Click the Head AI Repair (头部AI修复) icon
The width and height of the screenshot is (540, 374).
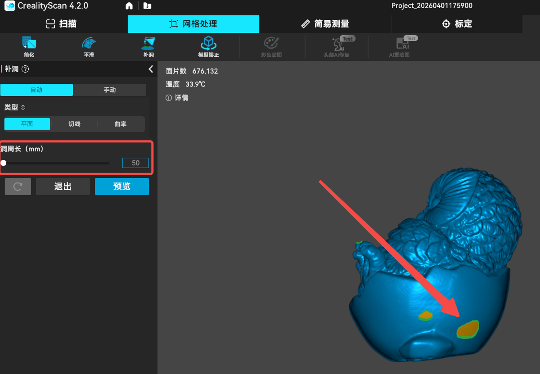click(x=337, y=44)
